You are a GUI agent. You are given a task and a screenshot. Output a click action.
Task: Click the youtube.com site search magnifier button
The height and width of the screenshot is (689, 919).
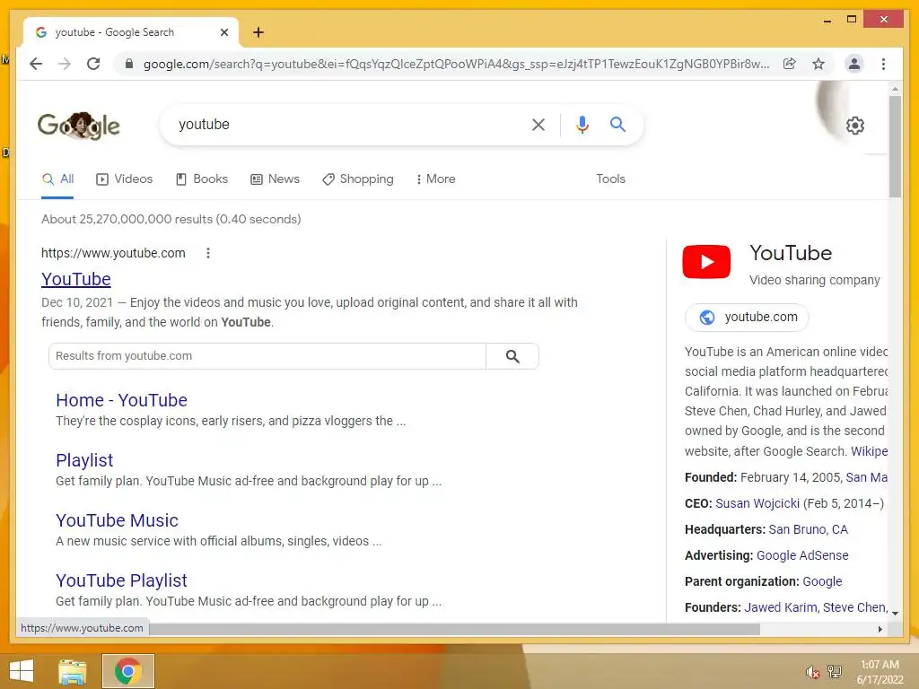click(x=512, y=356)
